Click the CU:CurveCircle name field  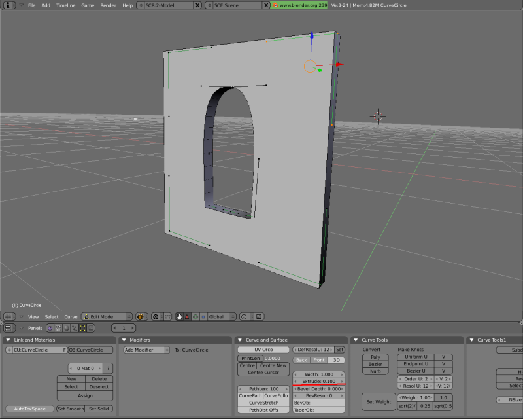tap(37, 350)
